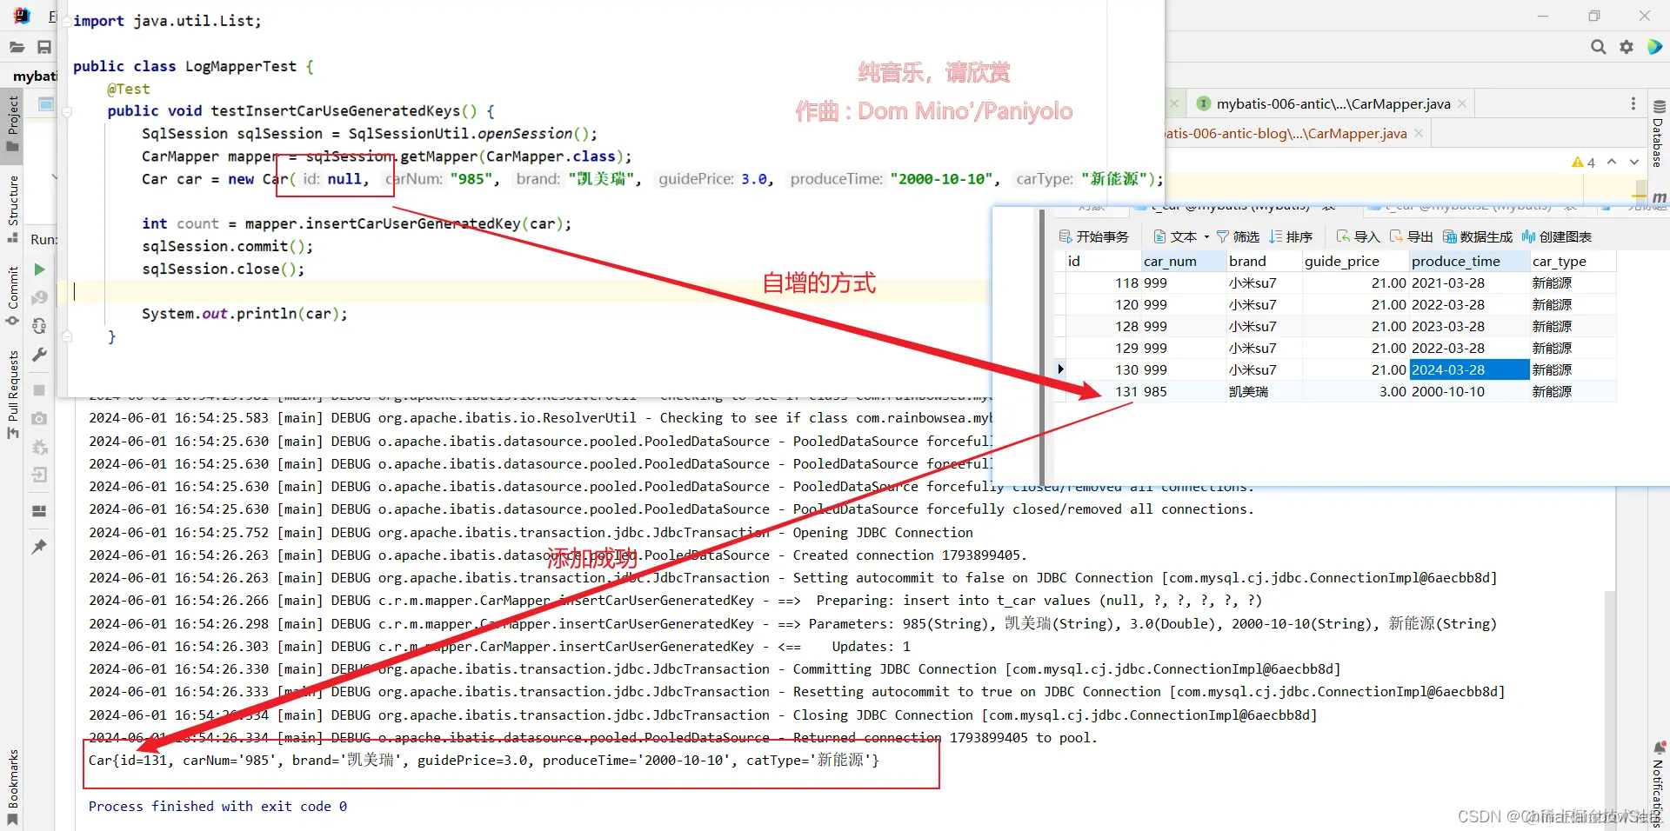Click 开始事务 begin transaction button
Screen dimensions: 1670x831
click(x=1093, y=236)
